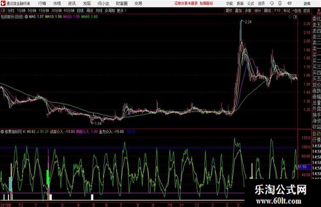Add stock via 自选 button
321x207 pixels.
(x=297, y=11)
